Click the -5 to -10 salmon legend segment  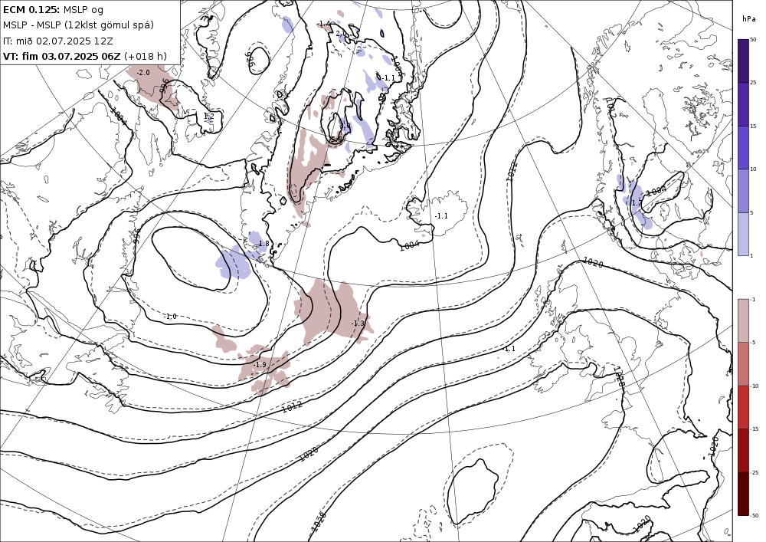click(x=743, y=364)
